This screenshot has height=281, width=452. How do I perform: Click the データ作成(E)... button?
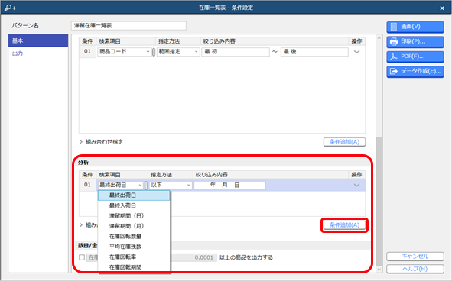click(x=415, y=72)
